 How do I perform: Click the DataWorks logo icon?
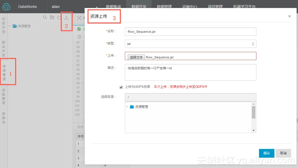[6, 7]
